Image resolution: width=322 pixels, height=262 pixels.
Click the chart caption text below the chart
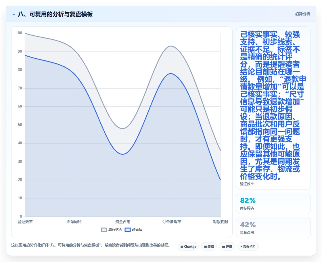(x=91, y=245)
